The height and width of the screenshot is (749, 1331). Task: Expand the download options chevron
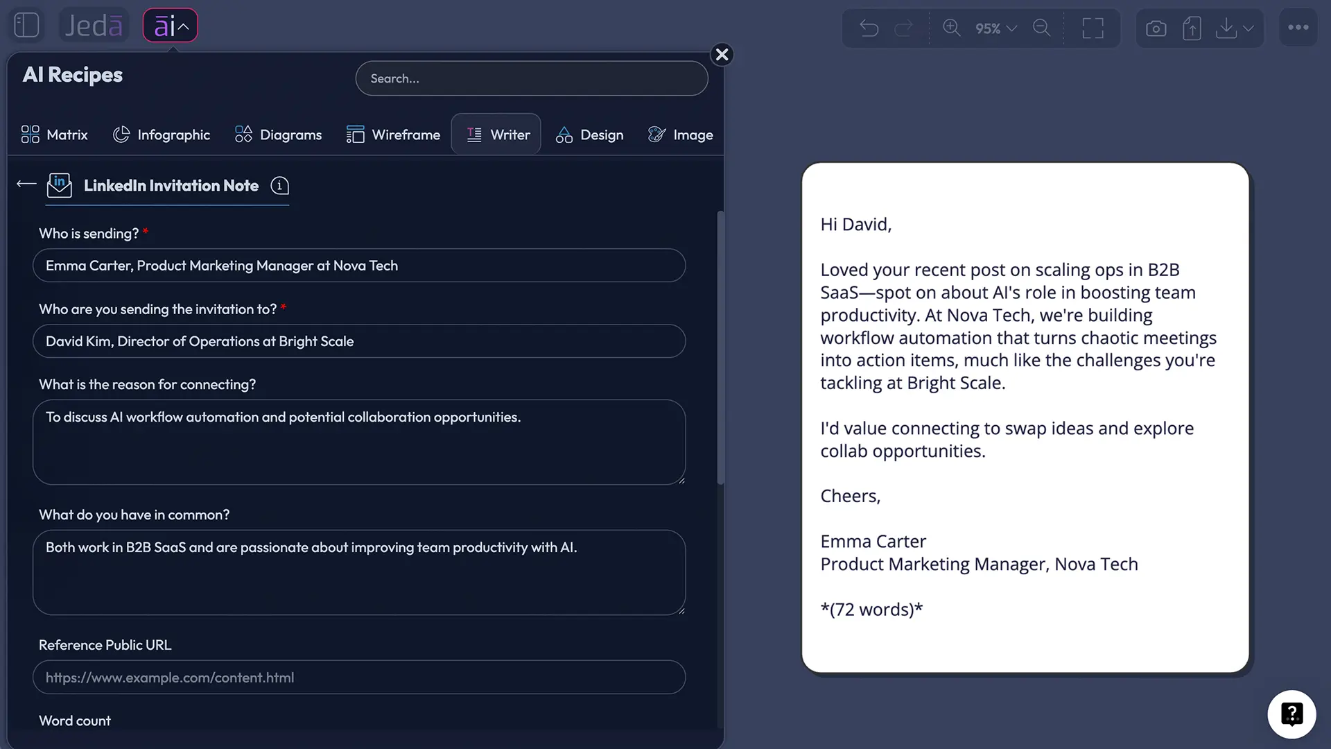(x=1249, y=28)
